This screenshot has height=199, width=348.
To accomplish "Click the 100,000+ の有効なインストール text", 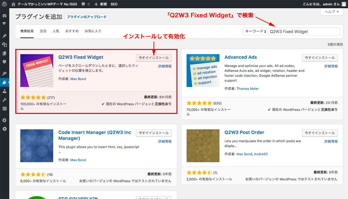I will pyautogui.click(x=43, y=106).
